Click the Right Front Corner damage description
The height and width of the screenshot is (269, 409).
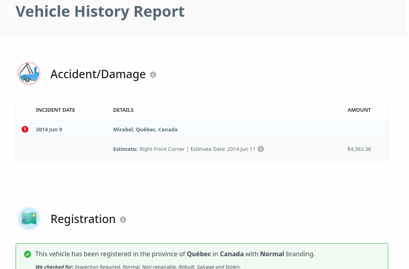tap(162, 149)
